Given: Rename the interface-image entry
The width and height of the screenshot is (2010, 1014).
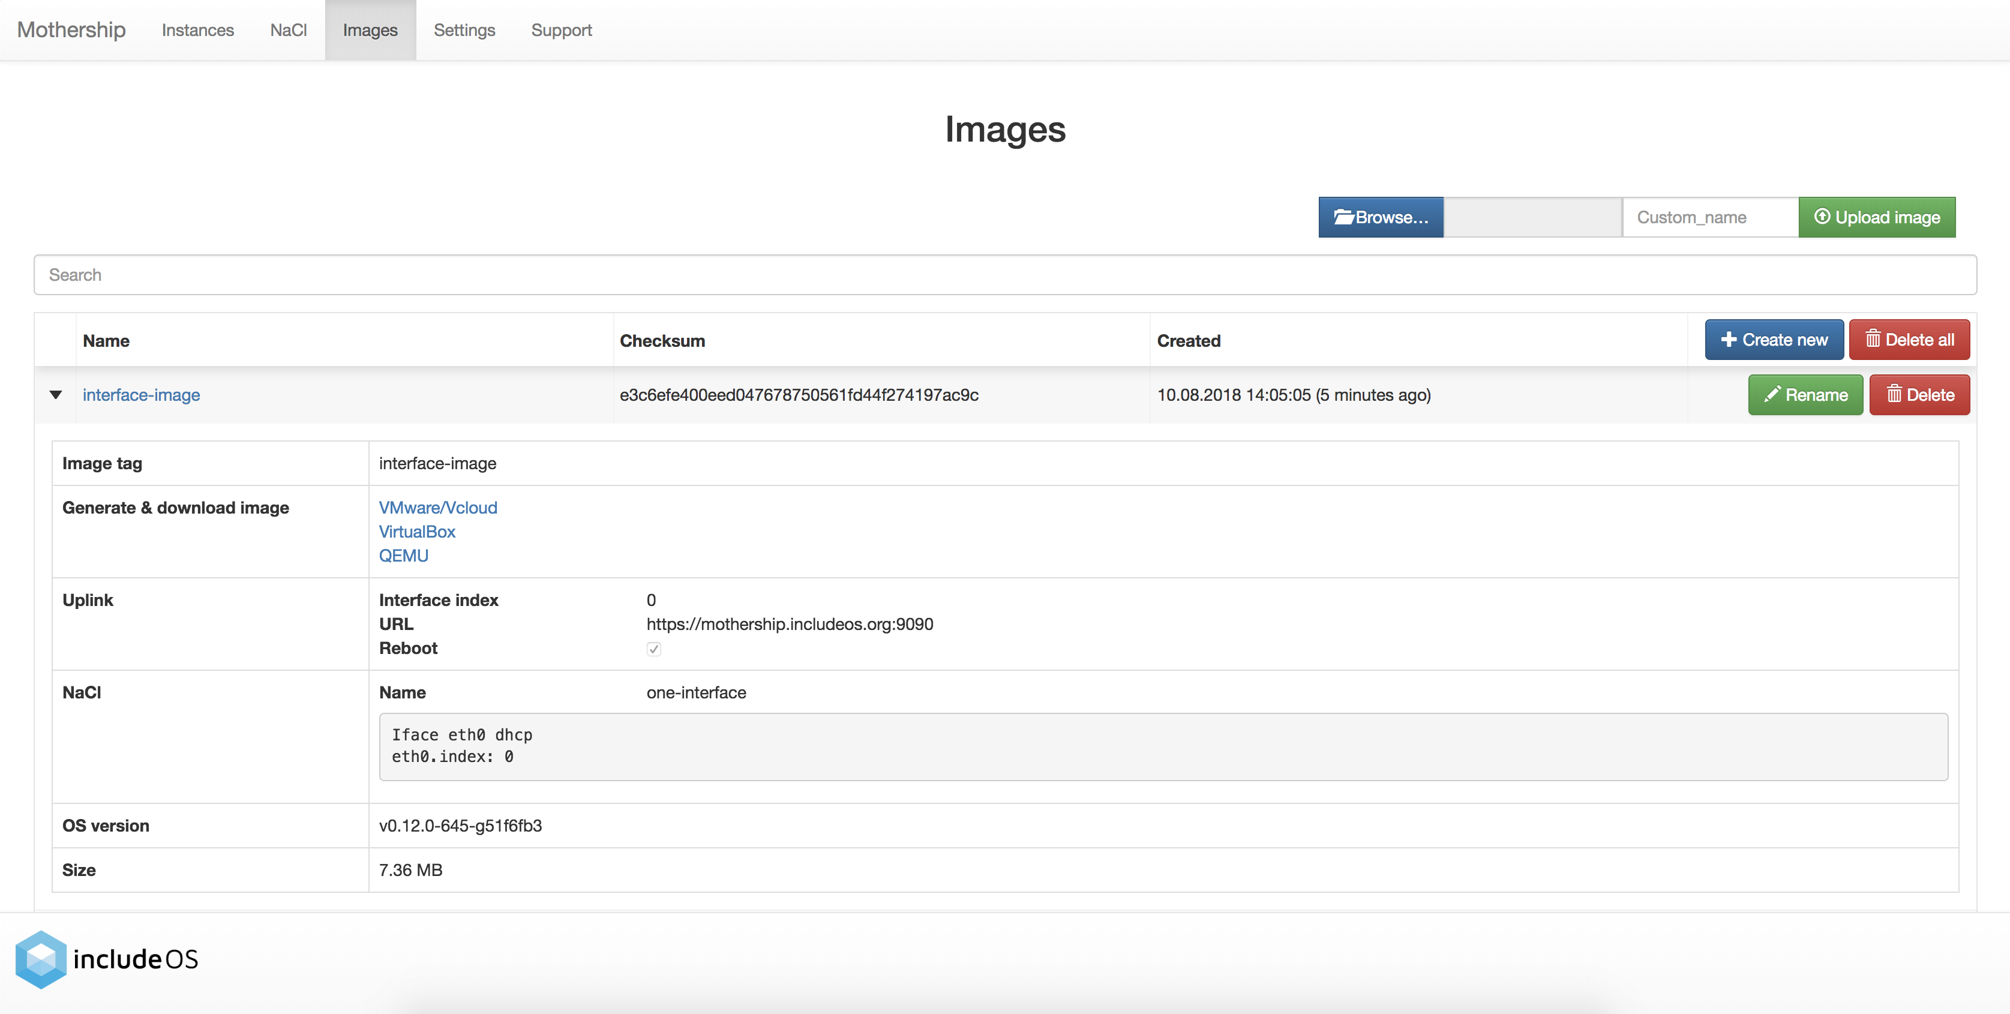Looking at the screenshot, I should tap(1805, 395).
